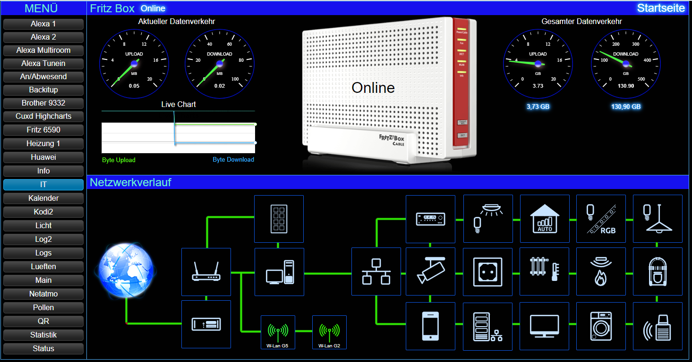Select the power socket tile
This screenshot has width=692, height=362.
click(487, 272)
